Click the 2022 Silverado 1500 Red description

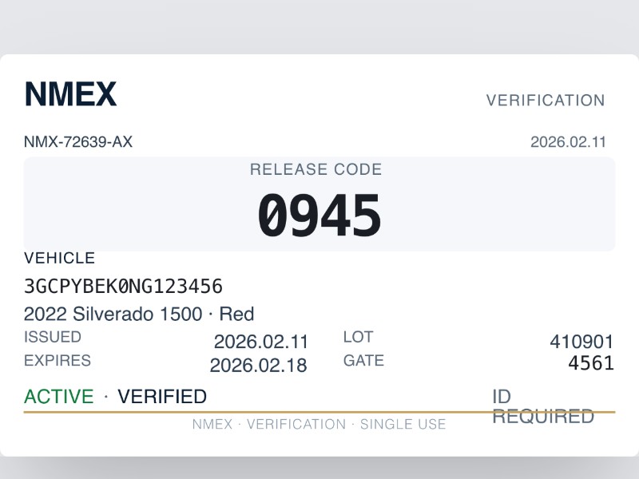click(x=139, y=314)
